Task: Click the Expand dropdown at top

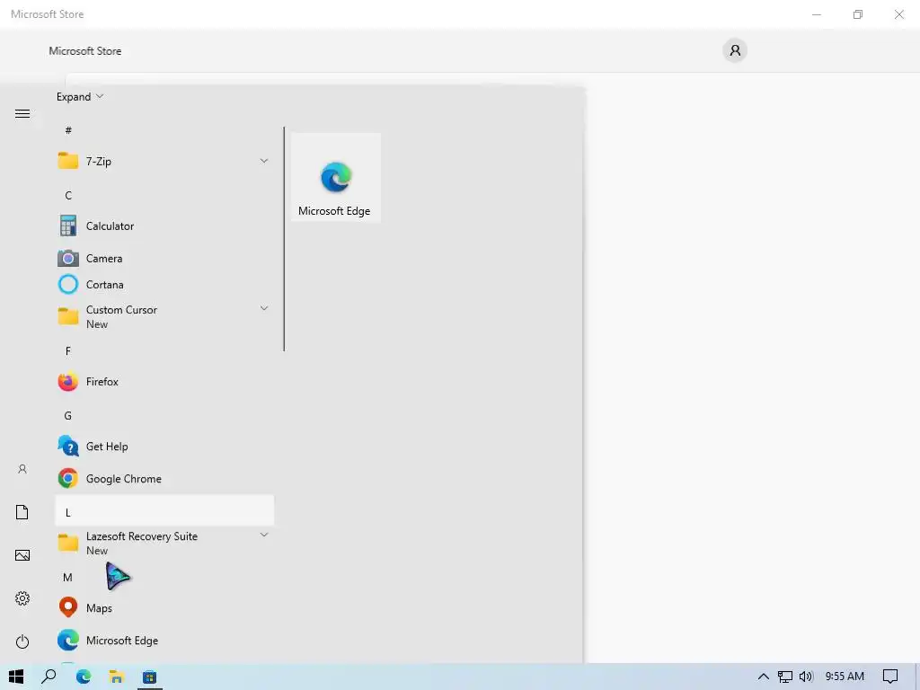Action: (x=80, y=97)
